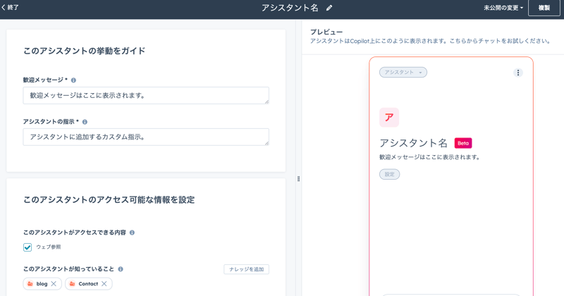This screenshot has height=296, width=564.
Task: Open the three-dot menu in preview card
Action: pyautogui.click(x=518, y=73)
